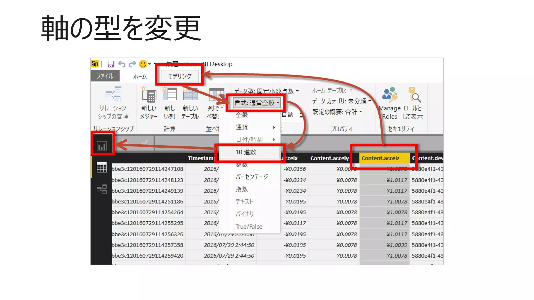Open the ホーム tab
Viewport: 534px width, 300px height.
140,76
